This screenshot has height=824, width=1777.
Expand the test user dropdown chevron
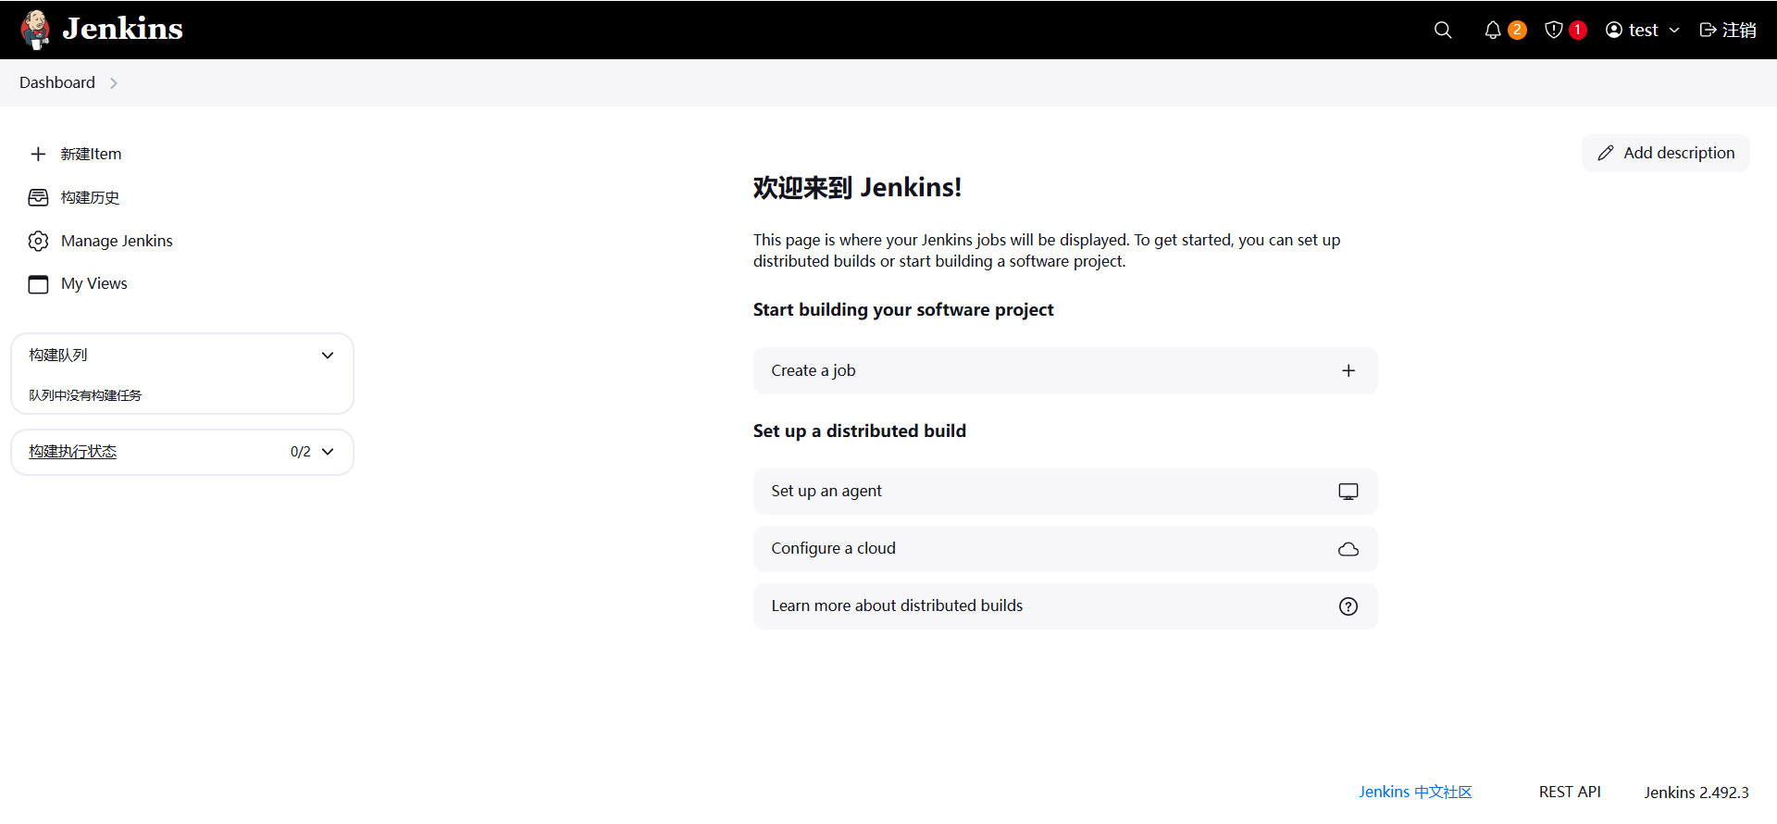[x=1674, y=30]
